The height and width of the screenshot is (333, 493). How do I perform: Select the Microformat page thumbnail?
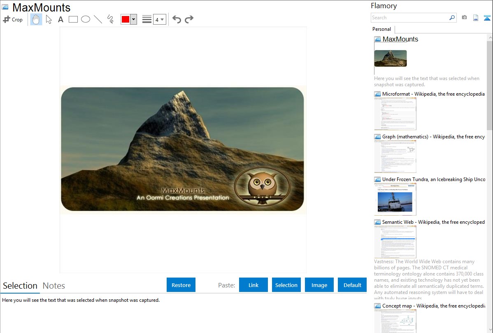pos(395,114)
